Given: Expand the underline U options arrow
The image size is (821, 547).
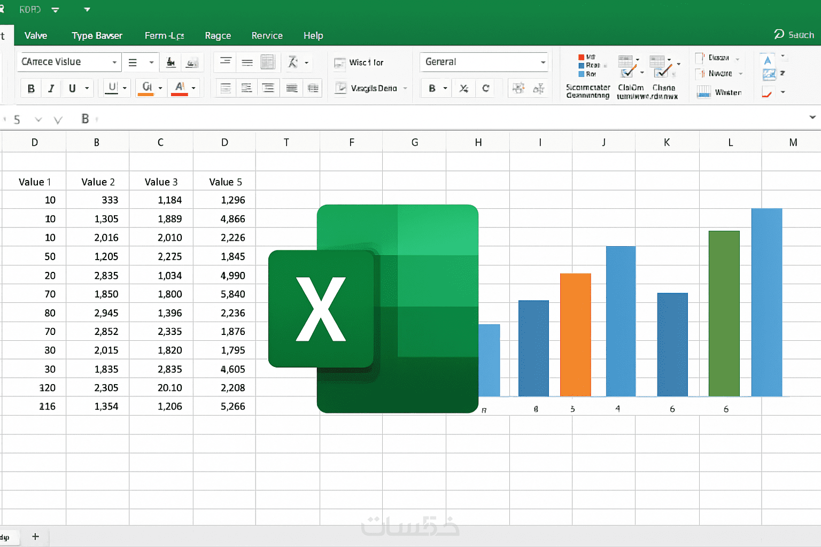Looking at the screenshot, I should [87, 88].
